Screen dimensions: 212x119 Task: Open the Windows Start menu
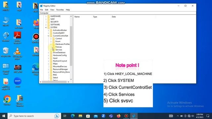coord(4,116)
